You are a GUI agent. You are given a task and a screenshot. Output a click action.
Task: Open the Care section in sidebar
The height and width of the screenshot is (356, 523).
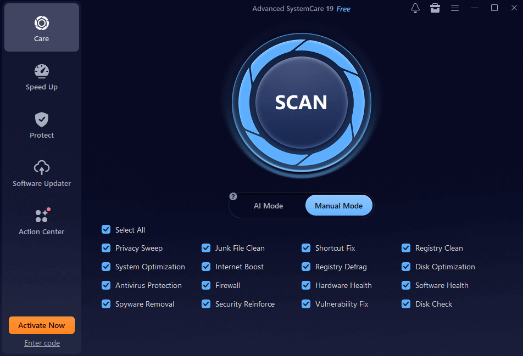click(x=41, y=27)
